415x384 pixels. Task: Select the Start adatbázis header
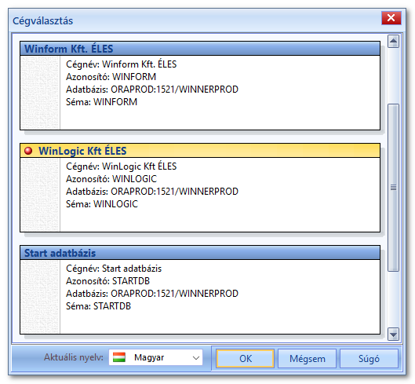(x=200, y=253)
